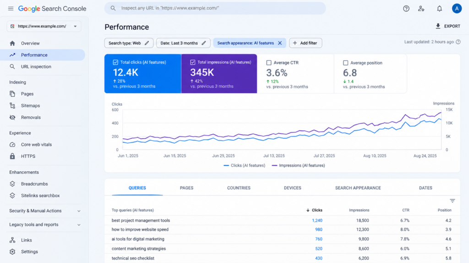
Task: Edit Search type filter pencil icon
Action: (x=147, y=43)
